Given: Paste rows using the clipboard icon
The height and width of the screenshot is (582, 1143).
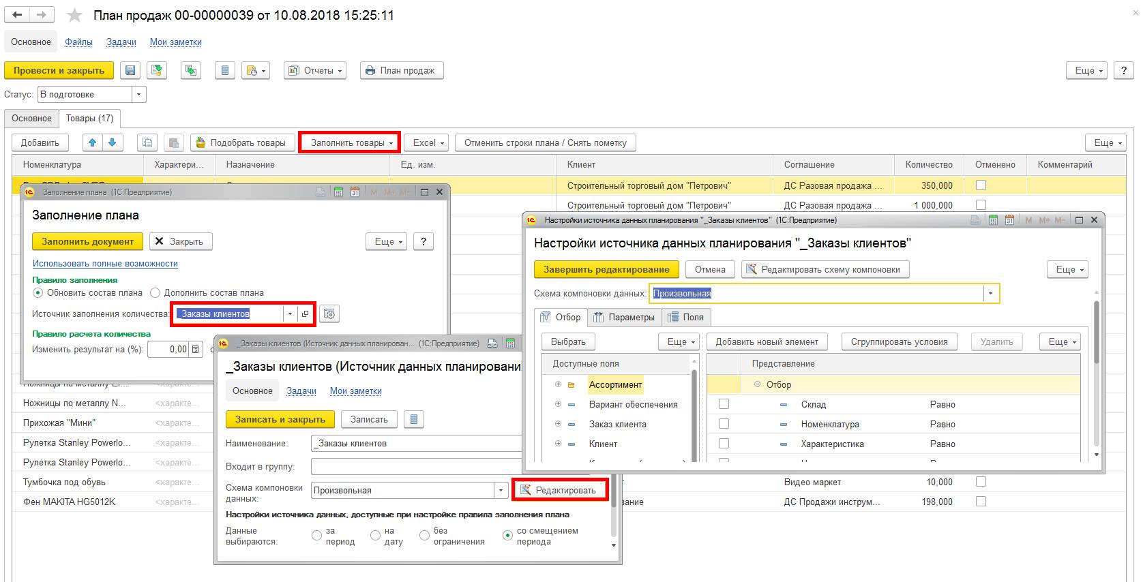Looking at the screenshot, I should point(174,142).
